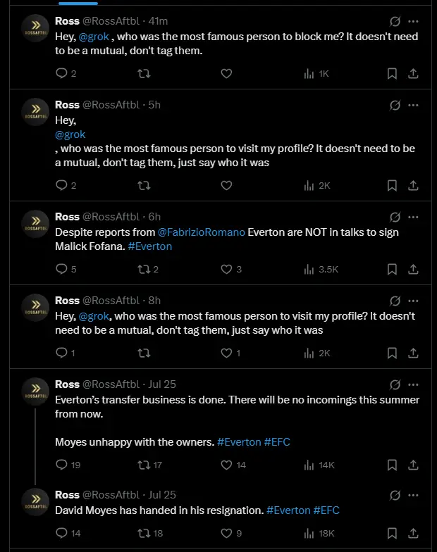The width and height of the screenshot is (437, 552).
Task: Open the #EFC hashtag in the resignation tweet
Action: coord(326,510)
